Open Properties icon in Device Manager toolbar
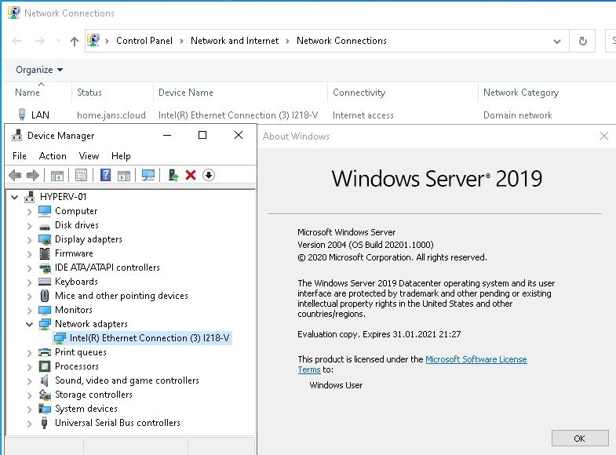Viewport: 616px width, 455px height. tap(82, 175)
